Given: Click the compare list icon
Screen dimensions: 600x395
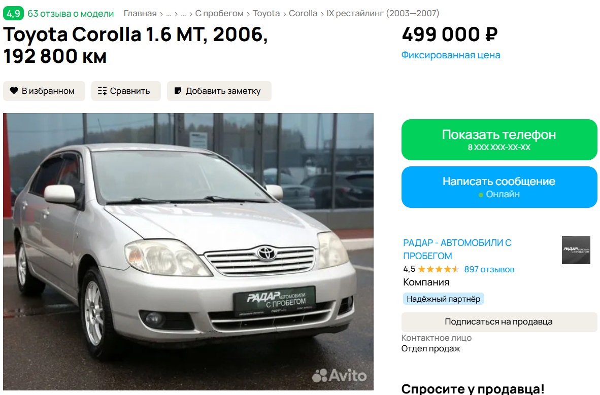Looking at the screenshot, I should (102, 91).
